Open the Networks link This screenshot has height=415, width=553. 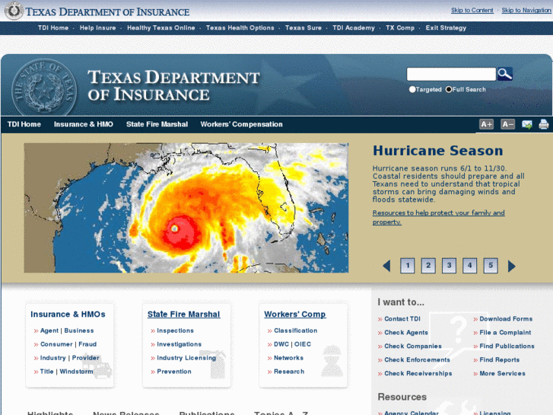[288, 358]
